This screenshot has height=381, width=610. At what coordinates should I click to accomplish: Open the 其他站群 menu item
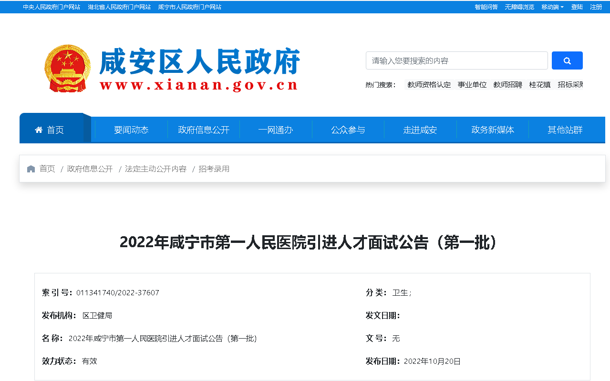tap(565, 130)
